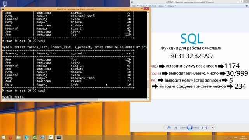Click the price '16' for Хлеб row
This screenshot has width=249, height=140.
pos(129,84)
